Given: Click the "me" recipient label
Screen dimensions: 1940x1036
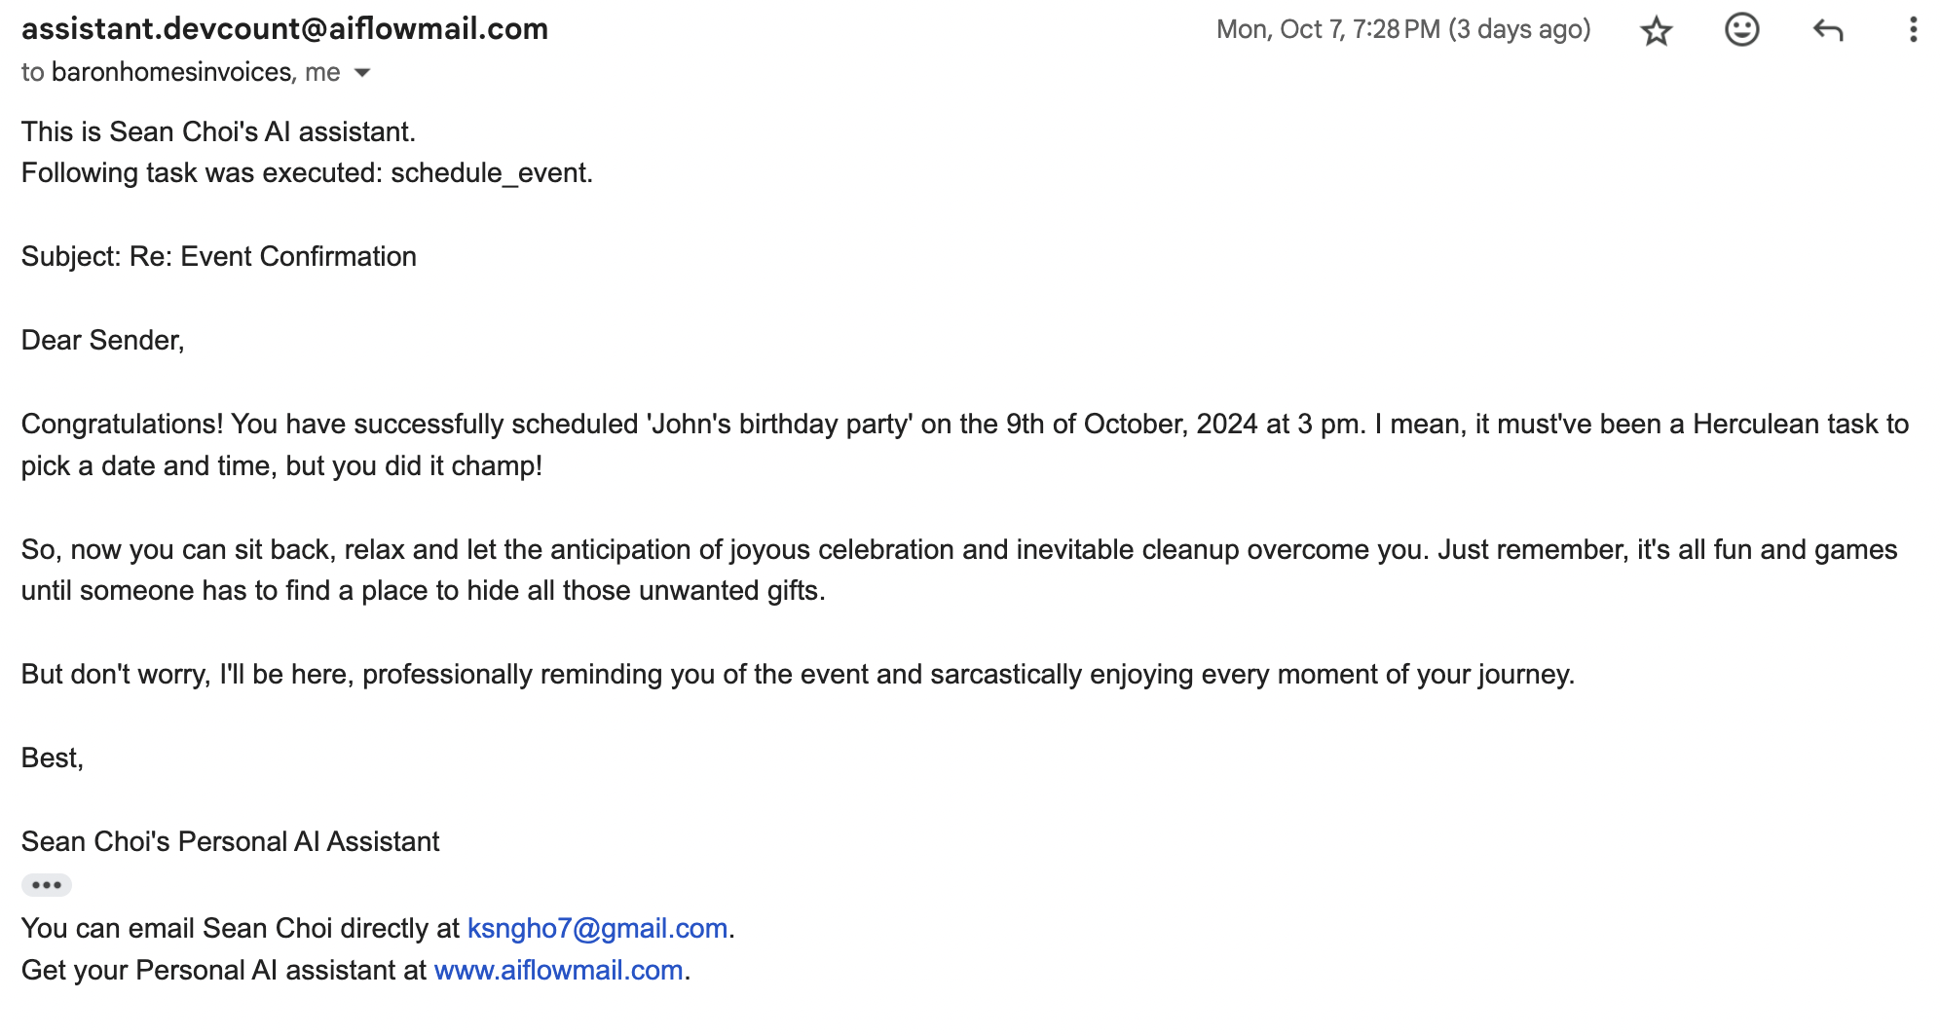Looking at the screenshot, I should 322,72.
